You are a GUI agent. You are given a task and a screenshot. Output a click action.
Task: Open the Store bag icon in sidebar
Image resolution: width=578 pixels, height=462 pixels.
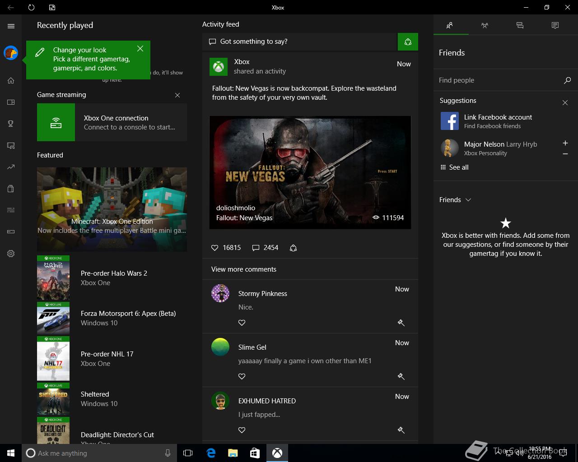tap(11, 189)
